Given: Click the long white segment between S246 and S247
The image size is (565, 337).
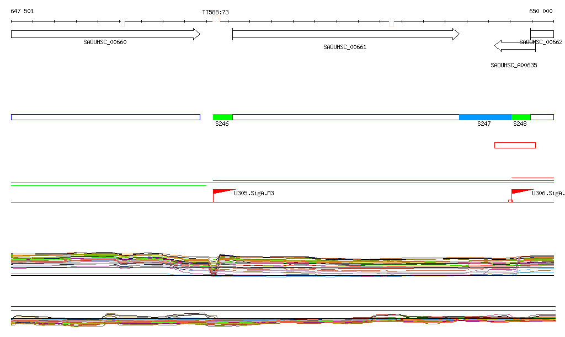Looking at the screenshot, I should (345, 117).
